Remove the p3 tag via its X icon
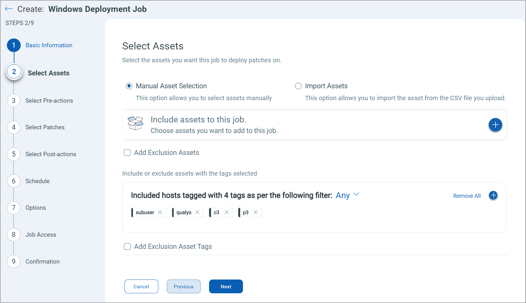 click(x=256, y=212)
